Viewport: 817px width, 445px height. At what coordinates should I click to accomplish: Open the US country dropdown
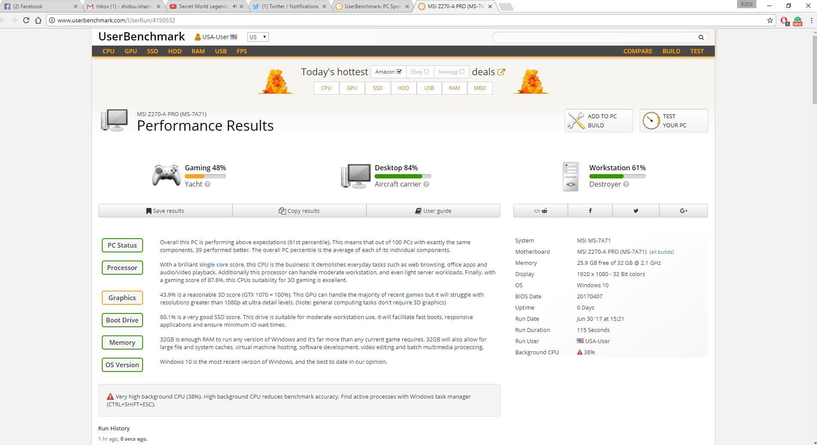(x=258, y=37)
